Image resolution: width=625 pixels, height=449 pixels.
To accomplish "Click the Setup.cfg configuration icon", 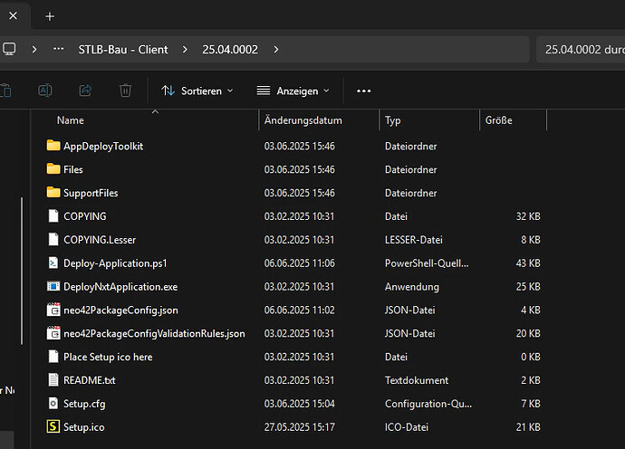I will click(x=53, y=404).
